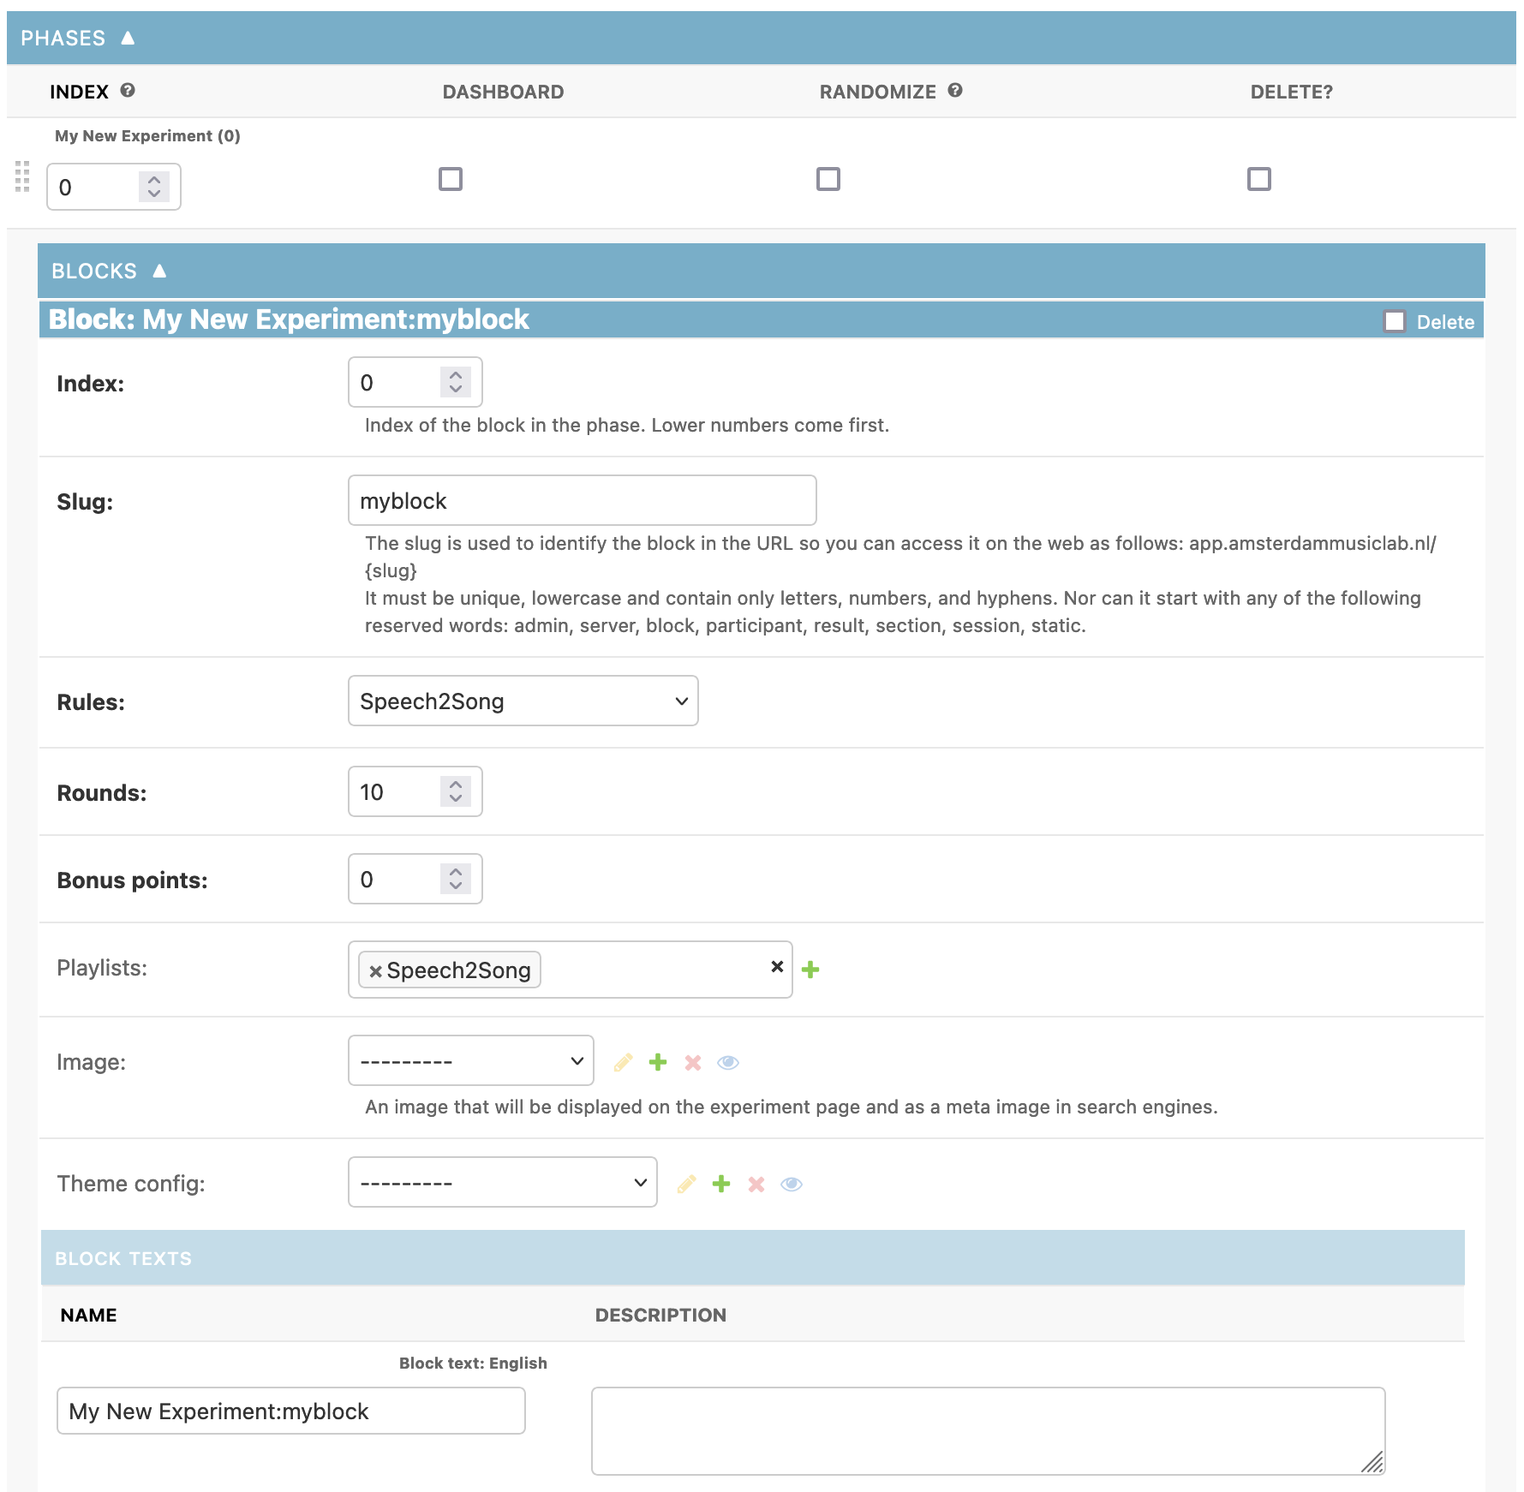This screenshot has width=1524, height=1492.
Task: Click the block Index stepper arrows
Action: 456,382
